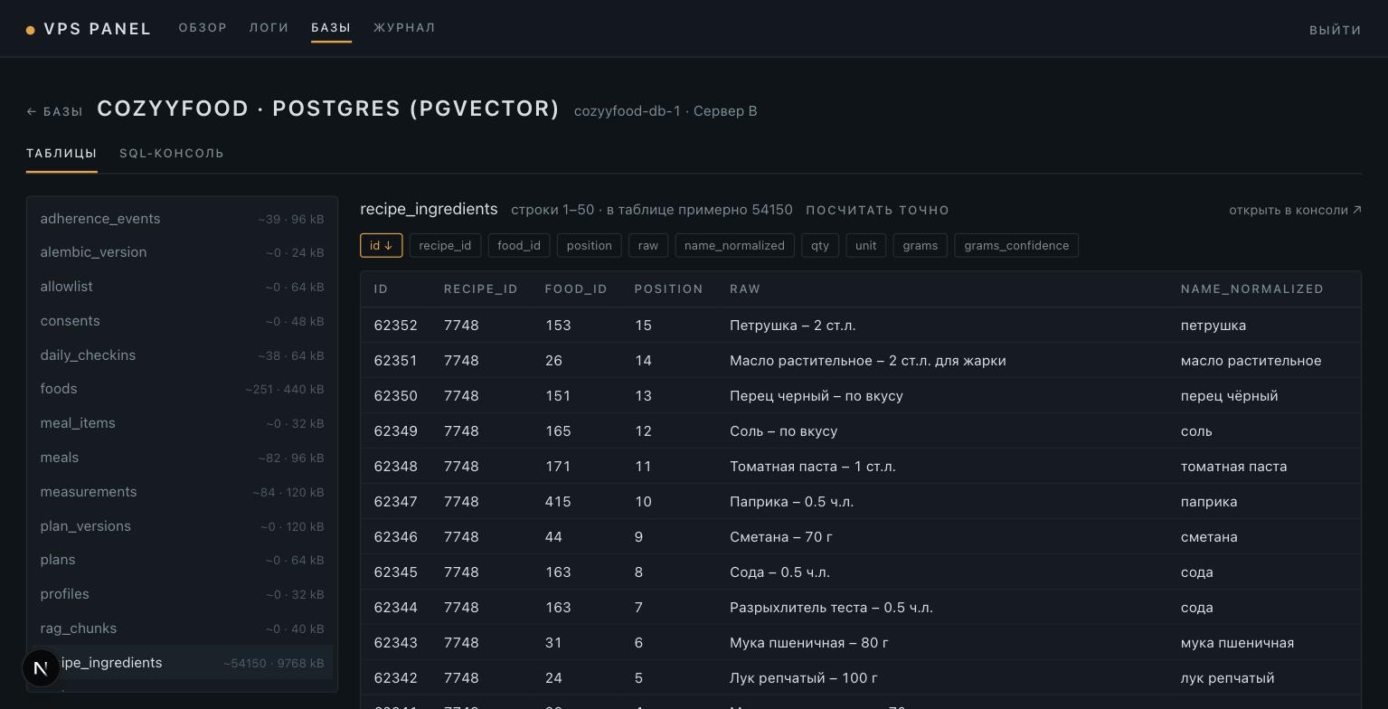The width and height of the screenshot is (1388, 709).
Task: Open measurements table in sidebar
Action: click(182, 492)
